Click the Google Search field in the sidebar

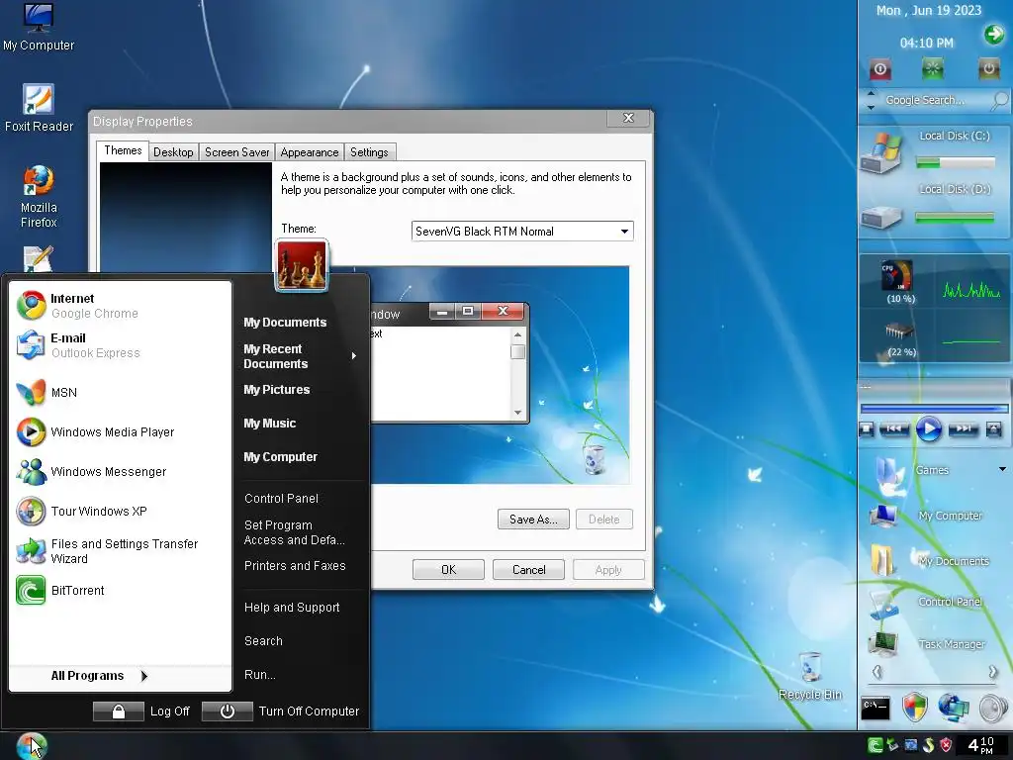coord(934,100)
